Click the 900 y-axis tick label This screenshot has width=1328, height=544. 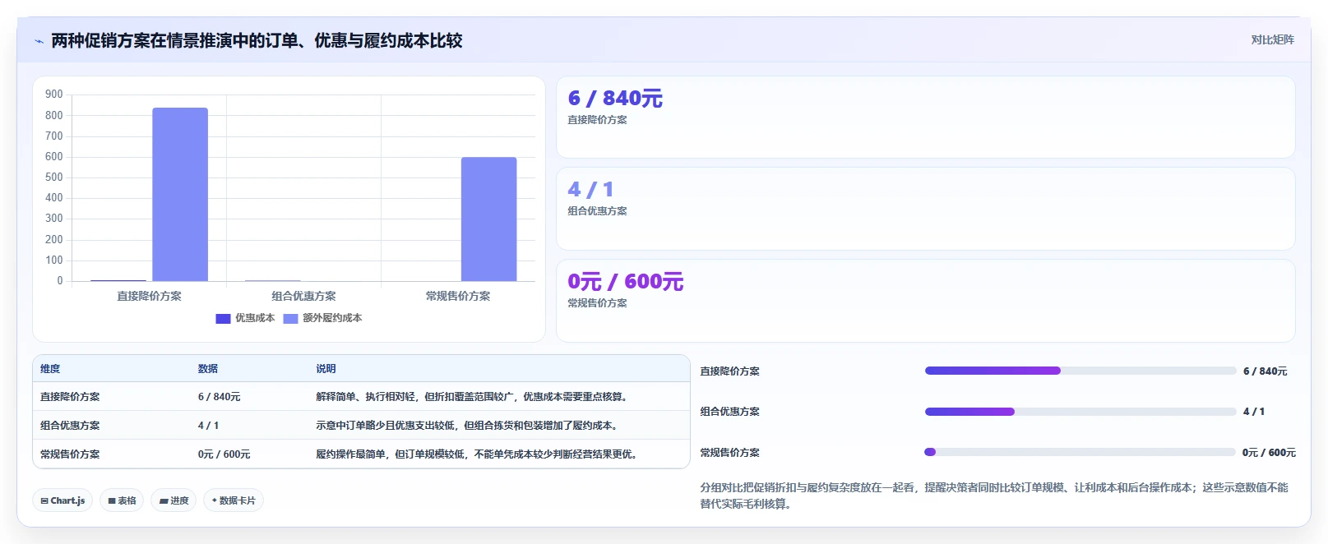(54, 95)
